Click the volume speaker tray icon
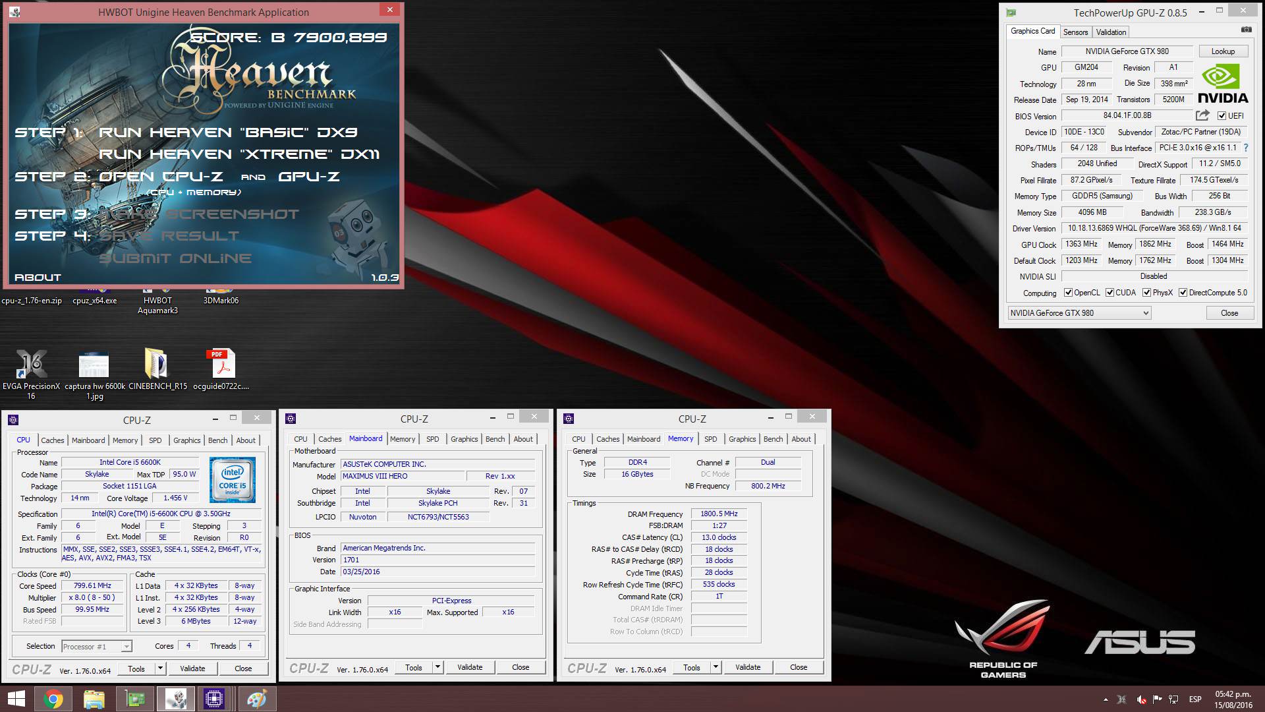Screen dimensions: 1265x712 point(1140,699)
